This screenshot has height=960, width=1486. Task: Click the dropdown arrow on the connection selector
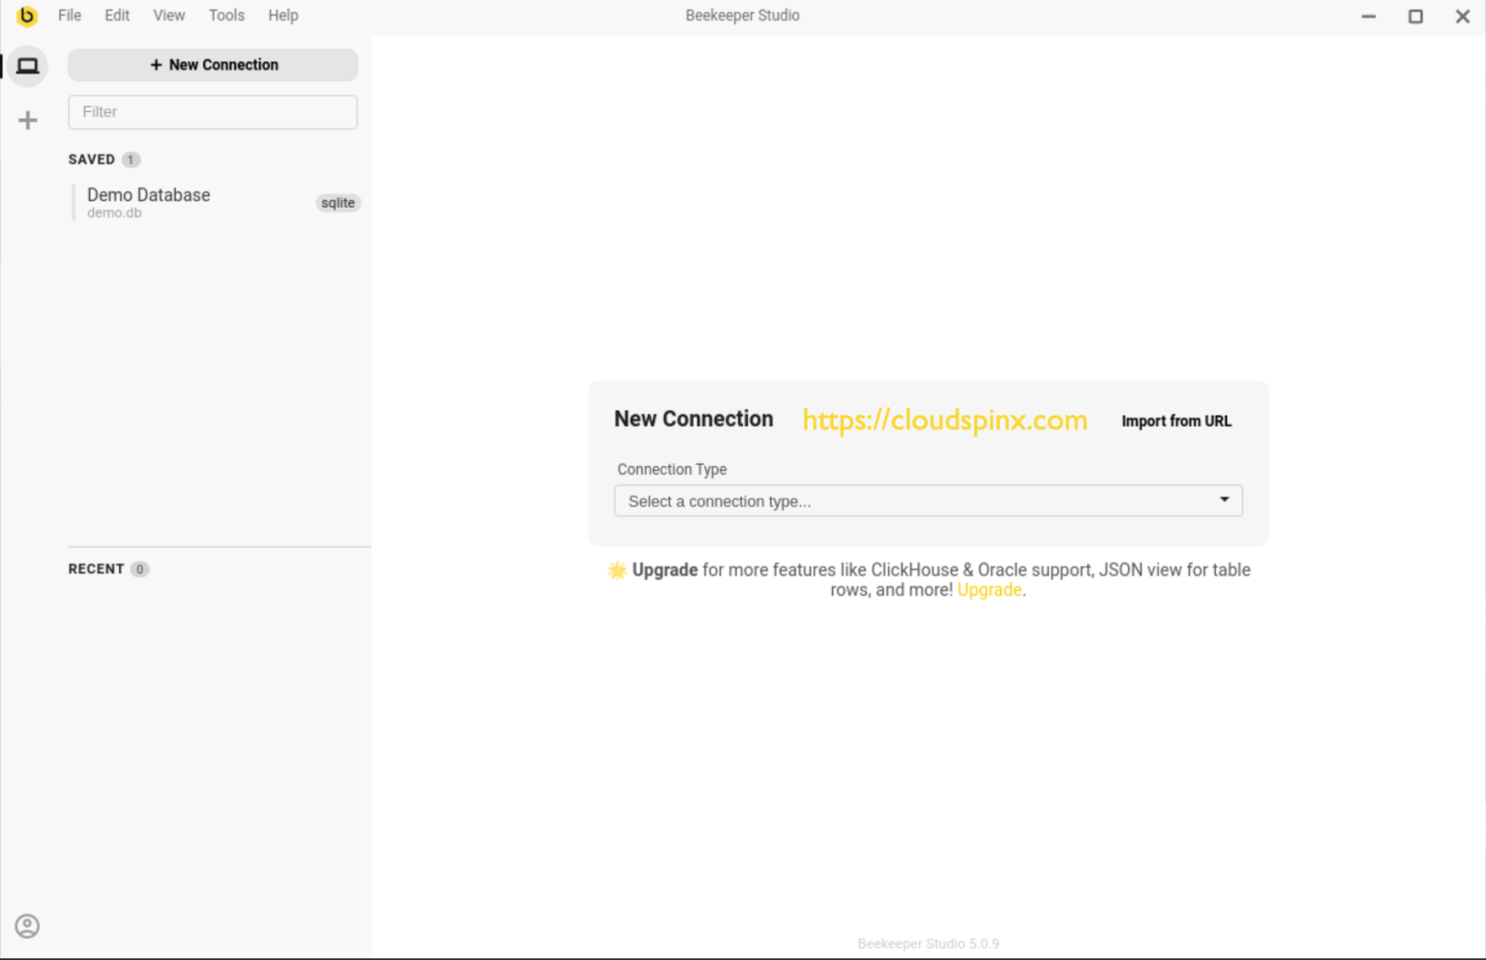coord(1224,501)
